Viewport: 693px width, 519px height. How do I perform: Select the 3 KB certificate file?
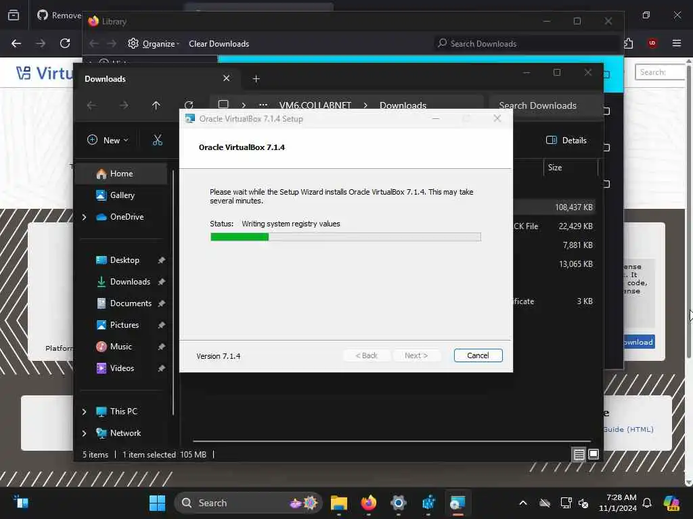click(x=554, y=301)
